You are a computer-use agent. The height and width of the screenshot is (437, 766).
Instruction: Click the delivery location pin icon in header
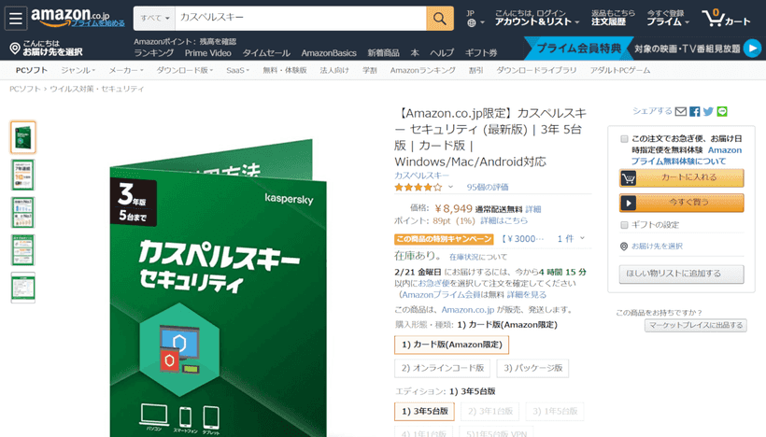tap(15, 49)
